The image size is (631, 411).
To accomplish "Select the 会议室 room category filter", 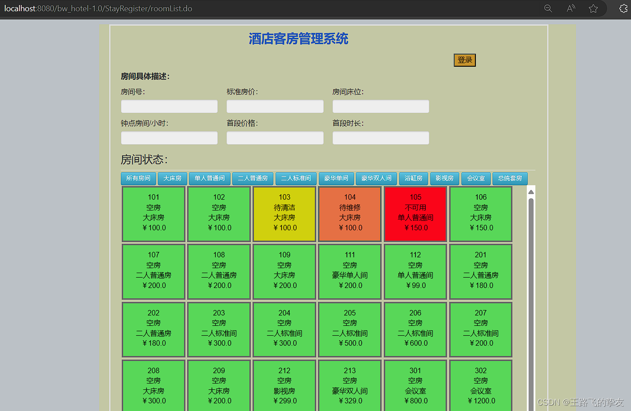I will point(475,178).
